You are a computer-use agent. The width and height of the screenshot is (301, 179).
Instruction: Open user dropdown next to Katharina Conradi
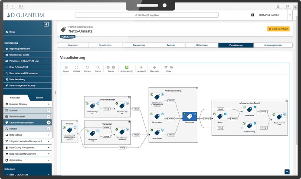[x=290, y=15]
